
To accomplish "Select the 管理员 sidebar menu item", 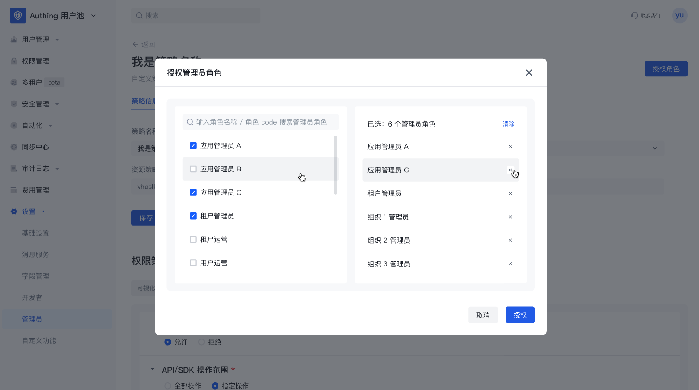I will click(x=32, y=319).
